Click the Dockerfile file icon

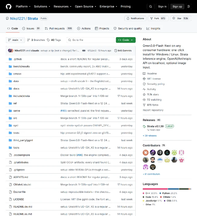coord(10,192)
